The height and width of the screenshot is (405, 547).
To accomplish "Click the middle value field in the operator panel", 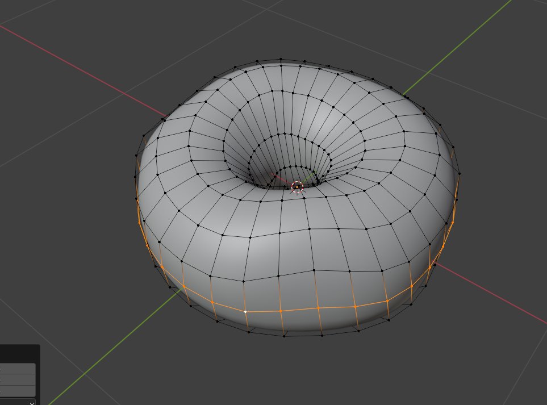I will tap(18, 380).
